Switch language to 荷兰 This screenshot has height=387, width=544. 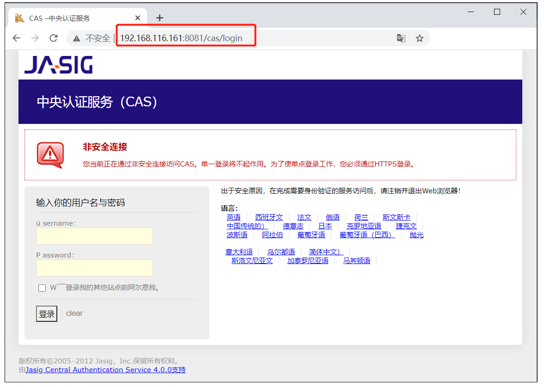pos(361,217)
